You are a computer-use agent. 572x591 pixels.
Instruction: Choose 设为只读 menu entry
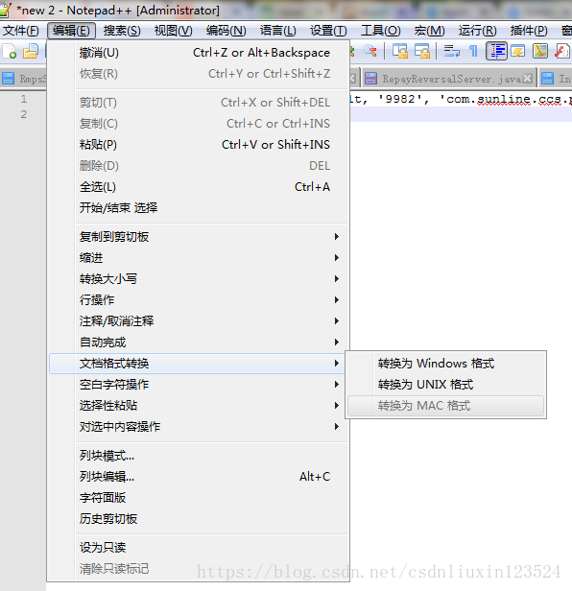tap(199, 548)
